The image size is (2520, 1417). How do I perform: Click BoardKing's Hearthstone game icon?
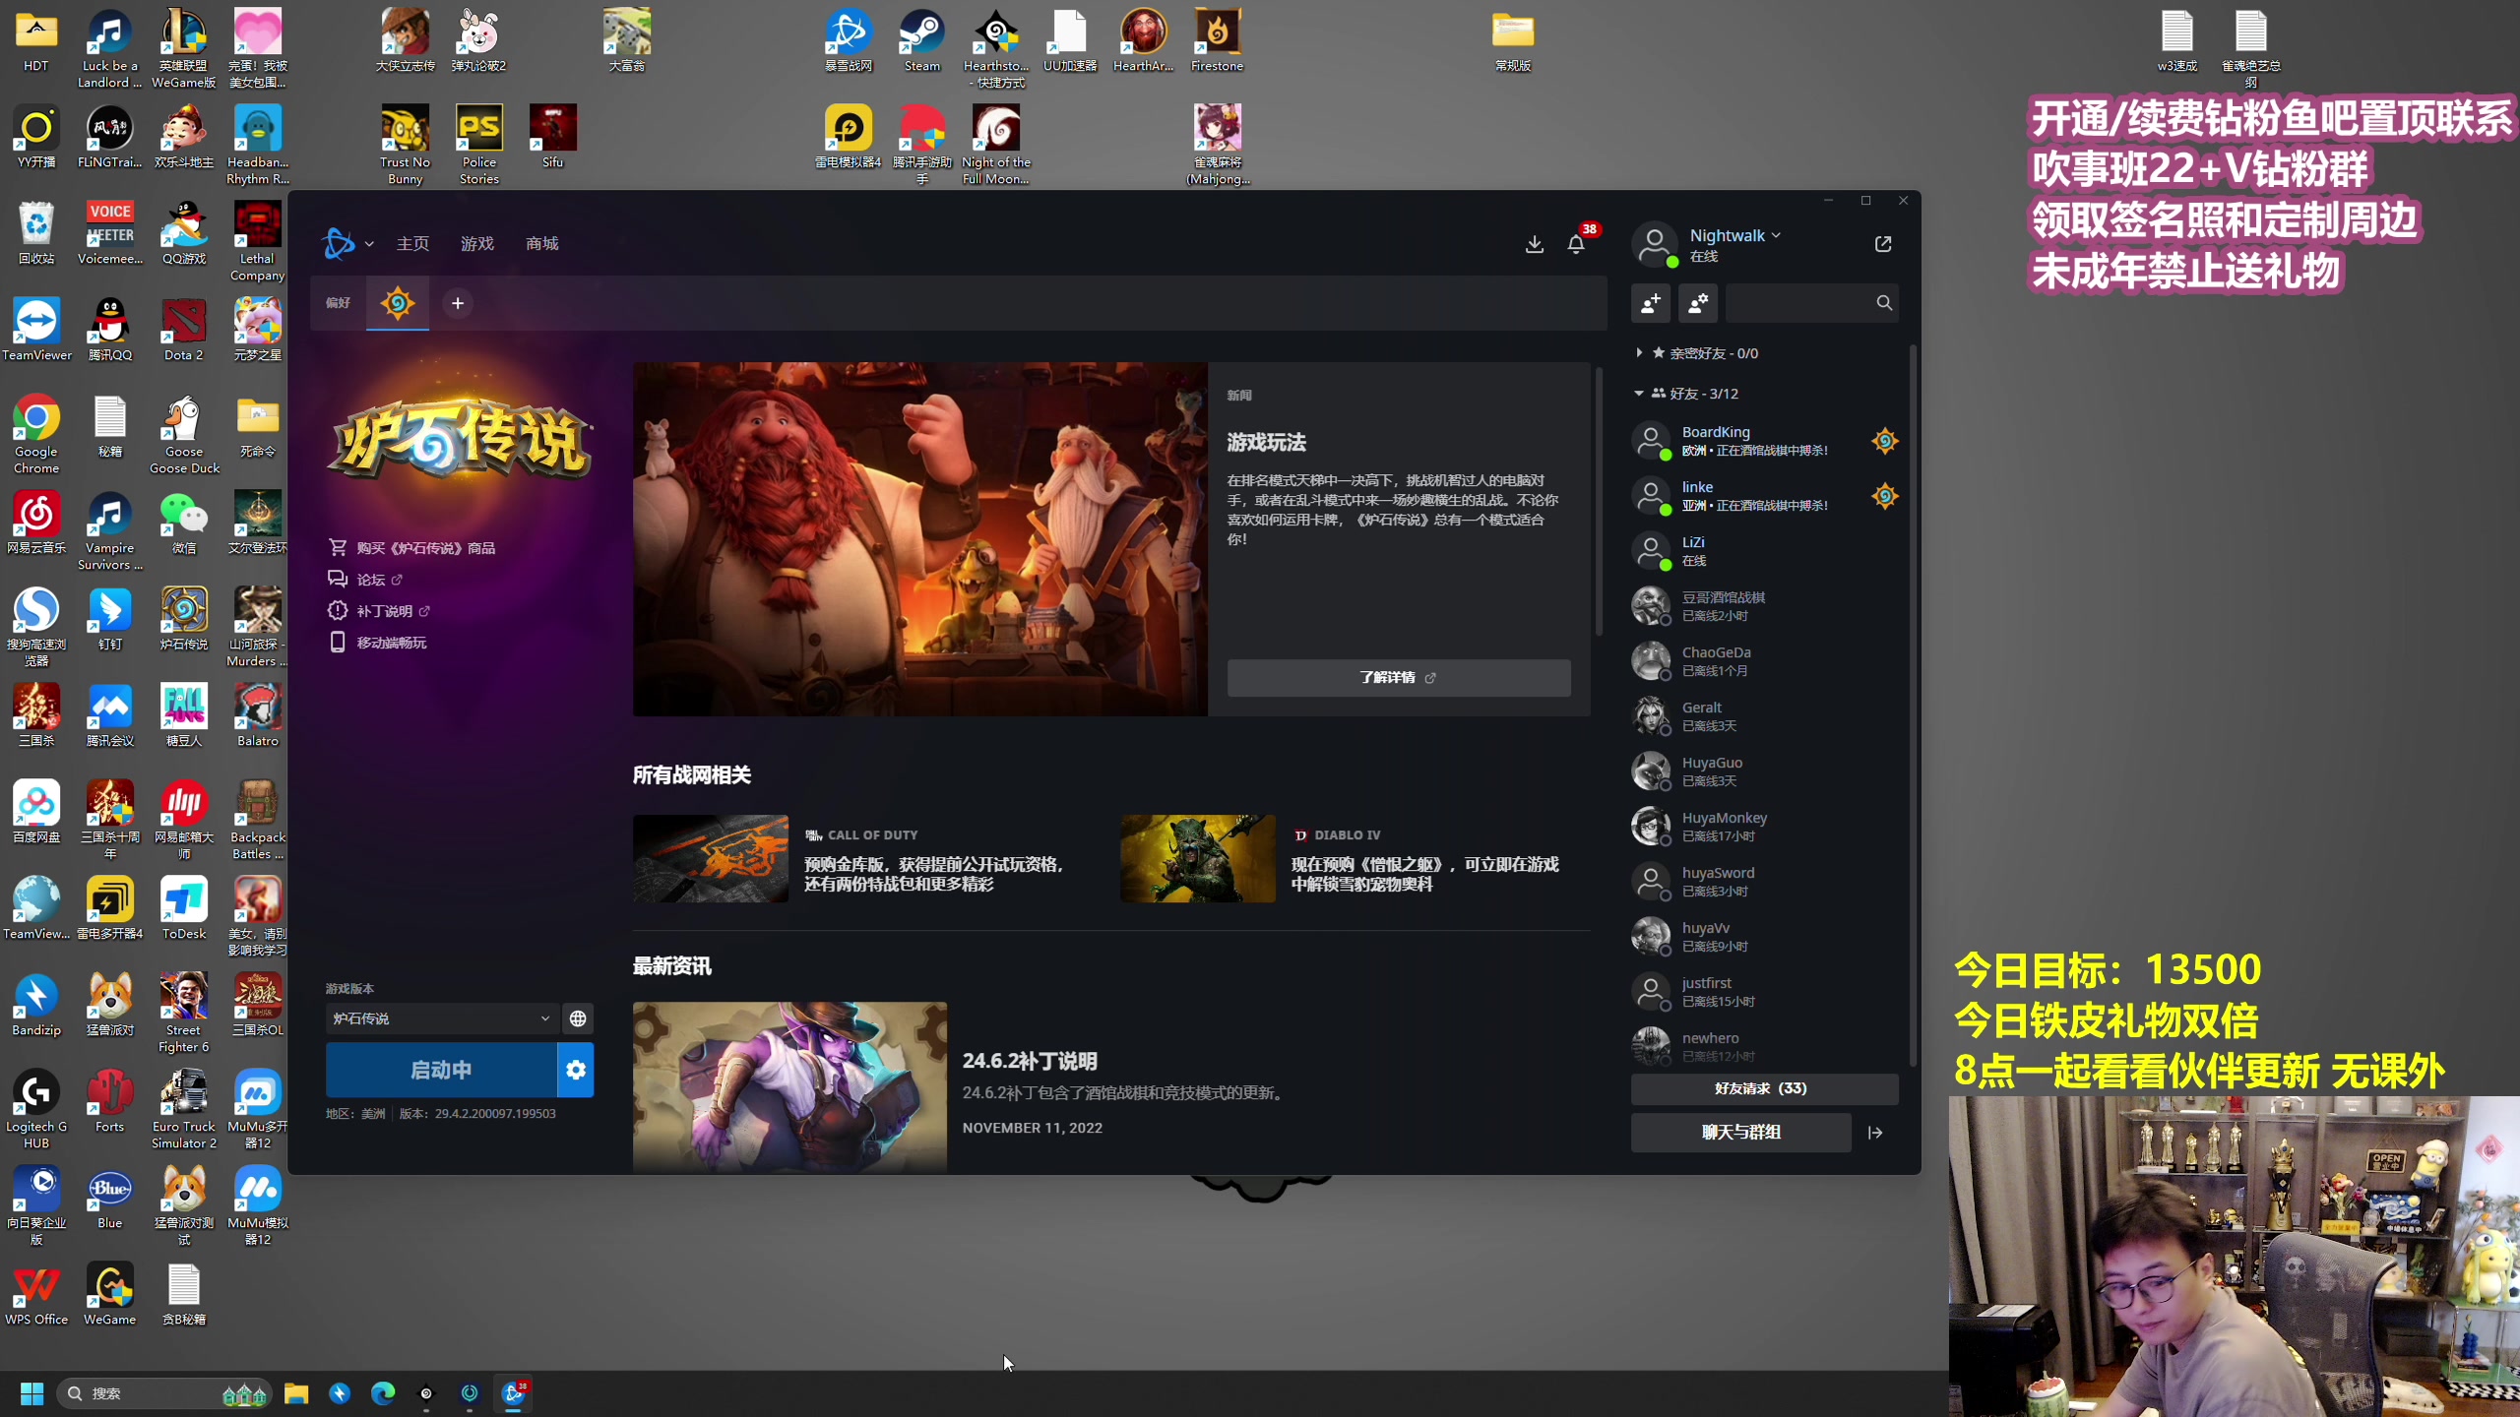1885,441
